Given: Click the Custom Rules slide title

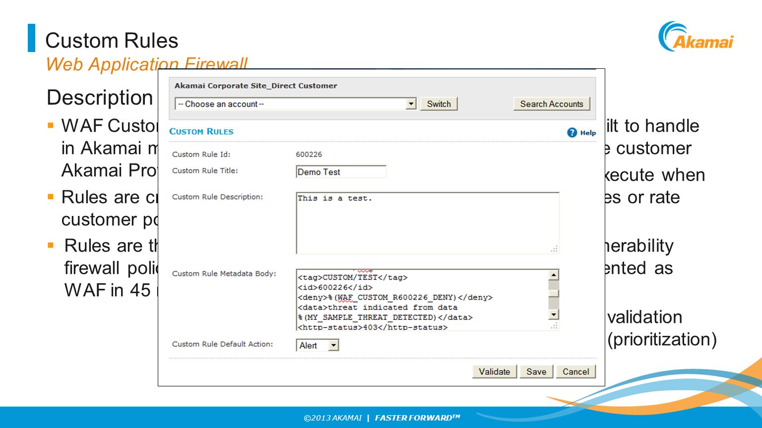Looking at the screenshot, I should [x=112, y=41].
